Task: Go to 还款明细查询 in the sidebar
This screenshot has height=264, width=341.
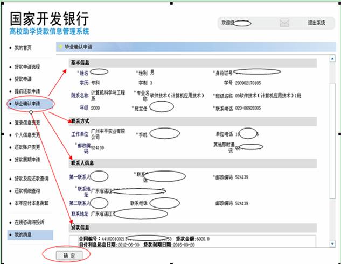Action: click(x=27, y=190)
